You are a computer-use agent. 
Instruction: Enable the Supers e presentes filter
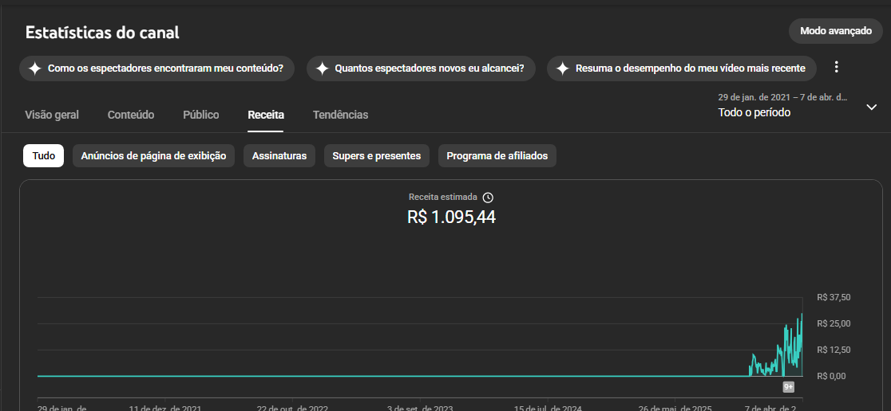point(377,156)
